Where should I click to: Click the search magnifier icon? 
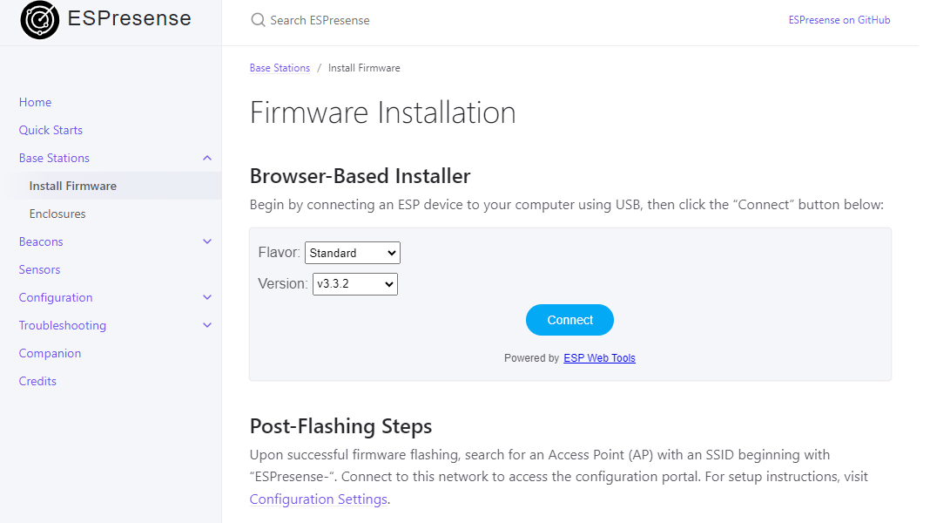point(258,20)
